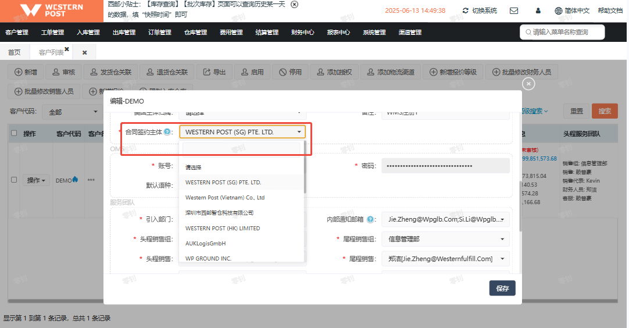This screenshot has width=629, height=328.
Task: Close the edit dialog with the round X
Action: pyautogui.click(x=528, y=84)
